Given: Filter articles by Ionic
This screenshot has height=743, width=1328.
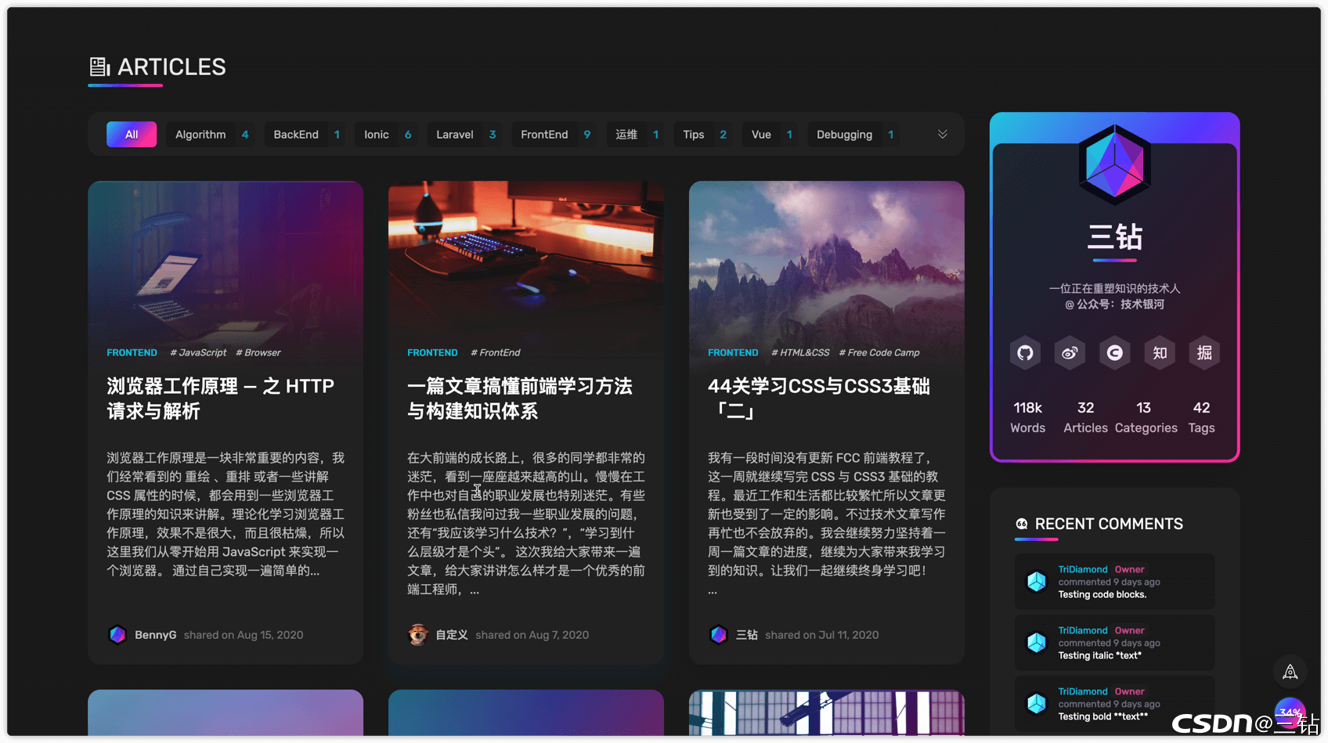Looking at the screenshot, I should click(x=387, y=135).
